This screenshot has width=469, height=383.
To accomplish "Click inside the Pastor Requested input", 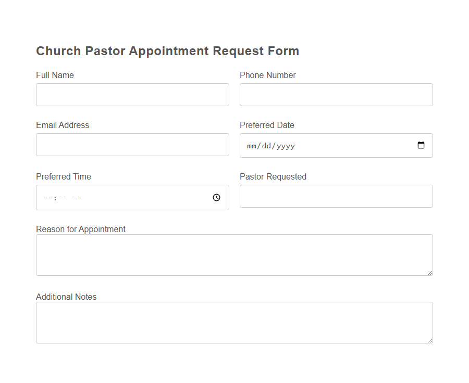I will pyautogui.click(x=336, y=196).
